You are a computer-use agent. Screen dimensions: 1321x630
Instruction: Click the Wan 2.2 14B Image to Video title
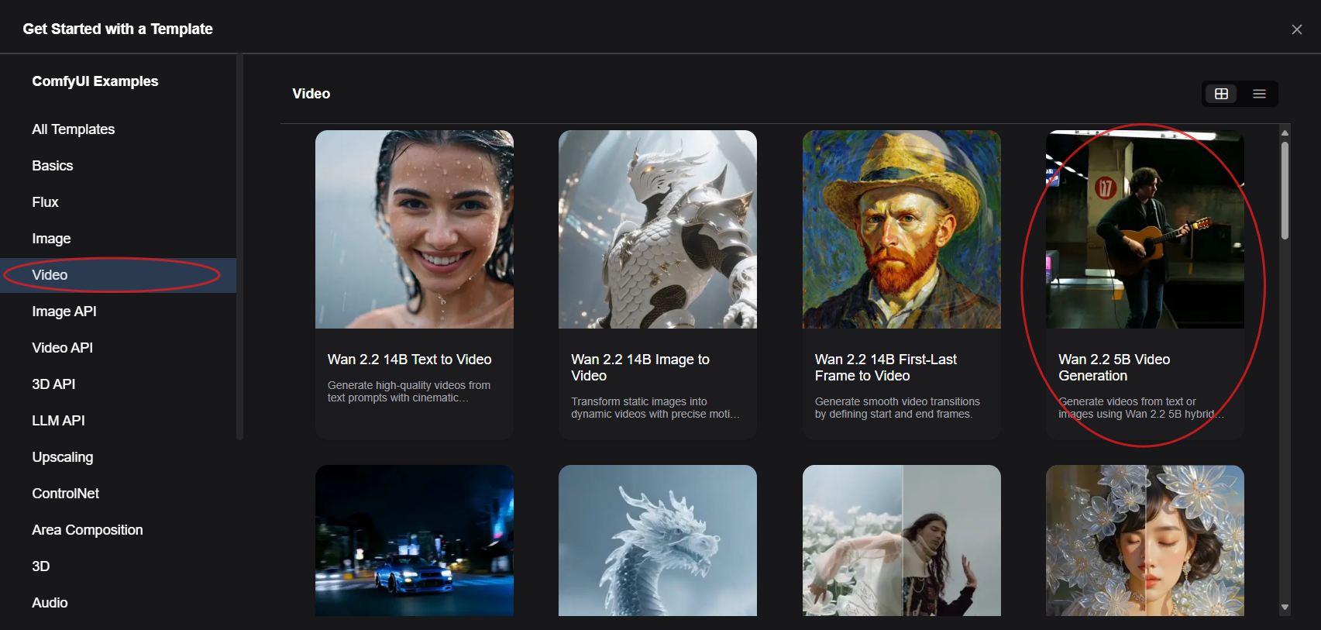coord(640,367)
